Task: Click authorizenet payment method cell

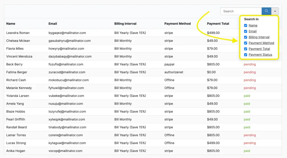Action: click(174, 72)
